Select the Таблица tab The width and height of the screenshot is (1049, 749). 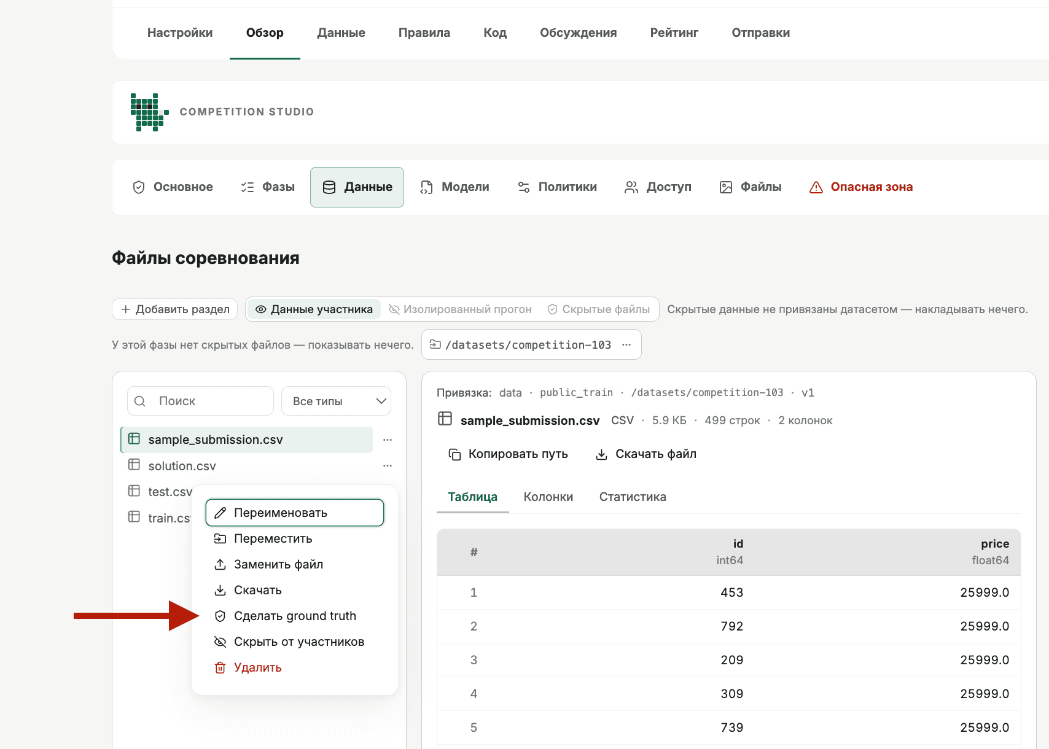[x=473, y=497]
